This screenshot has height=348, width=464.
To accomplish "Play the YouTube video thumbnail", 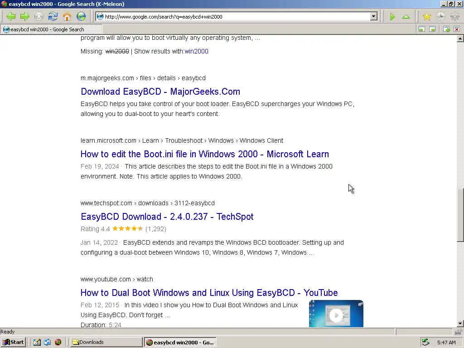I will [x=336, y=314].
